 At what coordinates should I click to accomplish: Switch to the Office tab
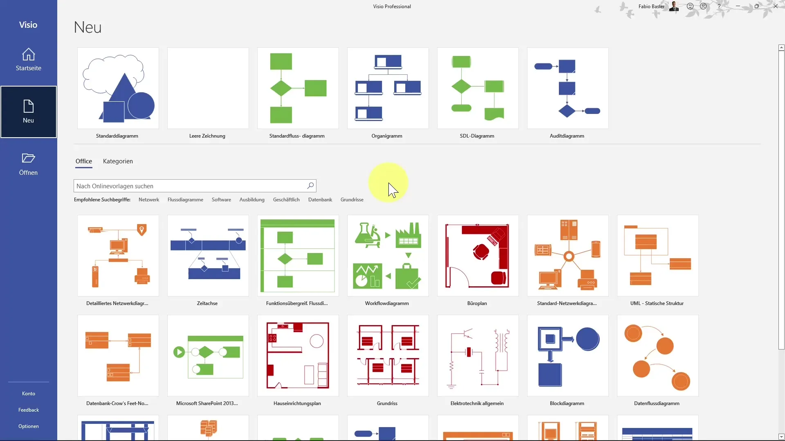tap(83, 161)
